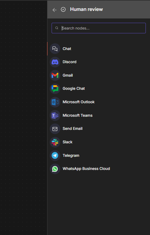Click the Human review checkmark badge icon

pyautogui.click(x=63, y=10)
